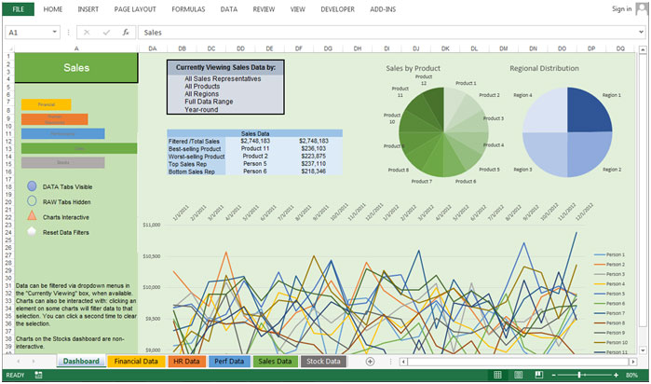This screenshot has width=651, height=384.
Task: Open the Full Data Range dropdown
Action: coord(209,102)
